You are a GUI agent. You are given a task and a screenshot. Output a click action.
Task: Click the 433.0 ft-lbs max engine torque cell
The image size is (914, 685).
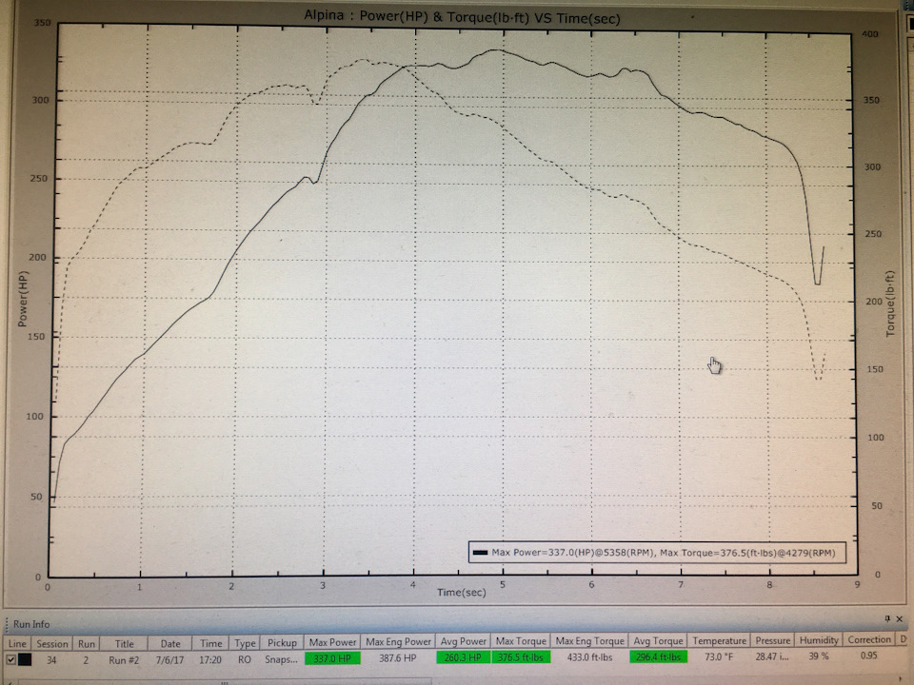click(x=589, y=657)
